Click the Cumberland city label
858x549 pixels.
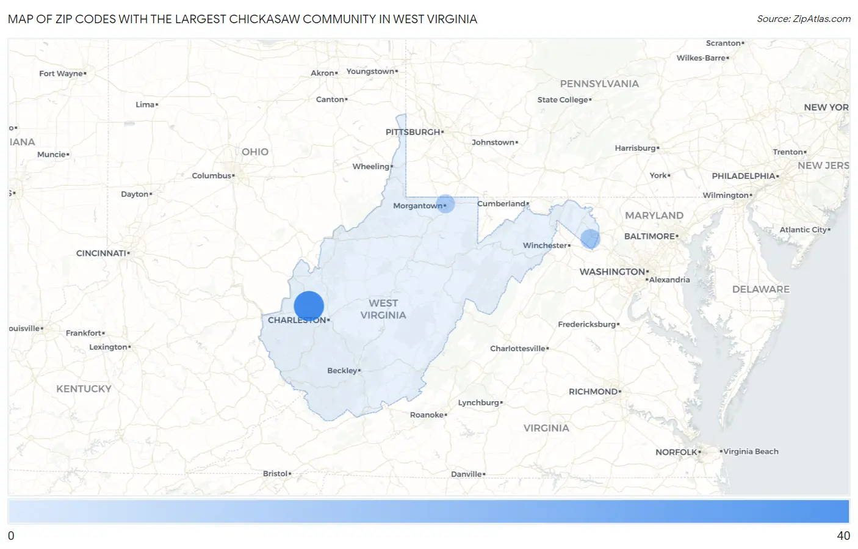pos(502,203)
